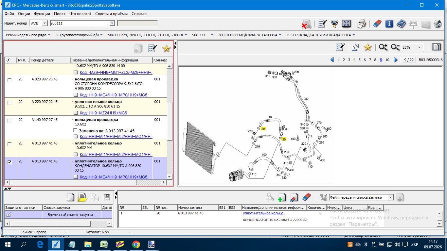Jump to diagram page 10
Viewport: 447px width, 251px height.
(x=387, y=60)
